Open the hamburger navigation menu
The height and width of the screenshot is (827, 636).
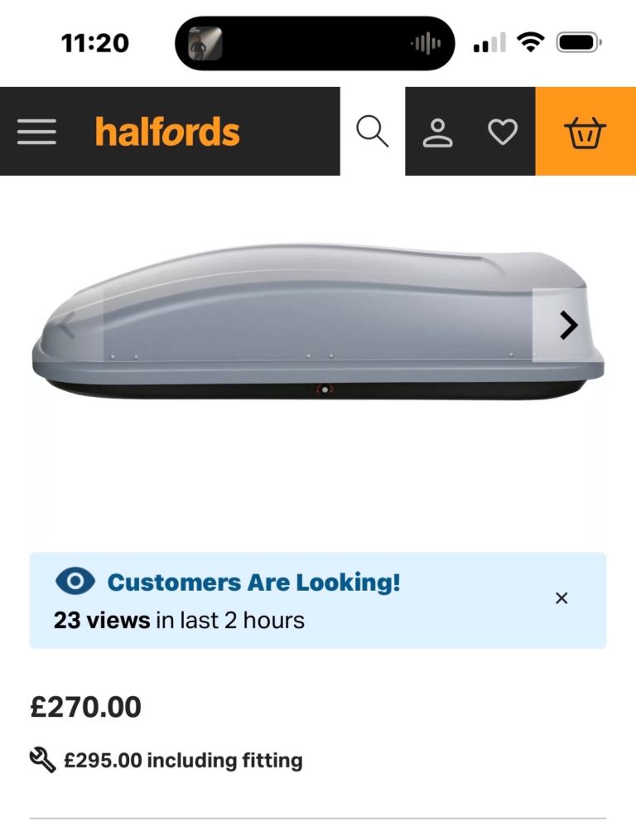point(36,130)
